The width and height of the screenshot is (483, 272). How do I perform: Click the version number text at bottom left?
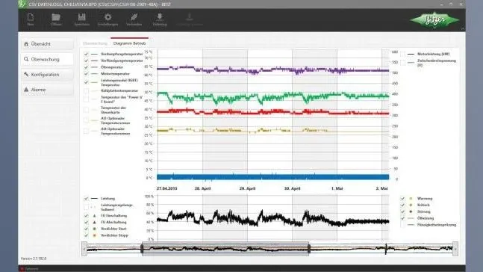pos(34,259)
